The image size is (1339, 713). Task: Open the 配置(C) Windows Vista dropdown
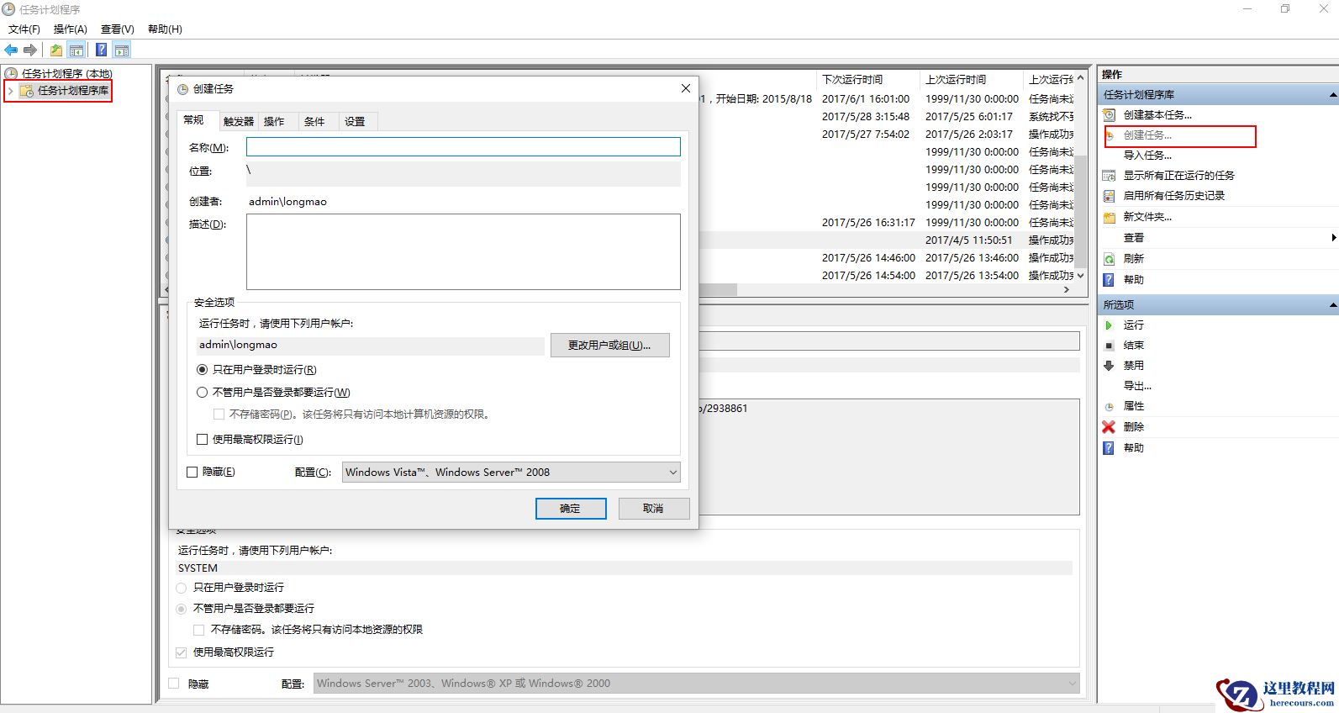pos(512,473)
